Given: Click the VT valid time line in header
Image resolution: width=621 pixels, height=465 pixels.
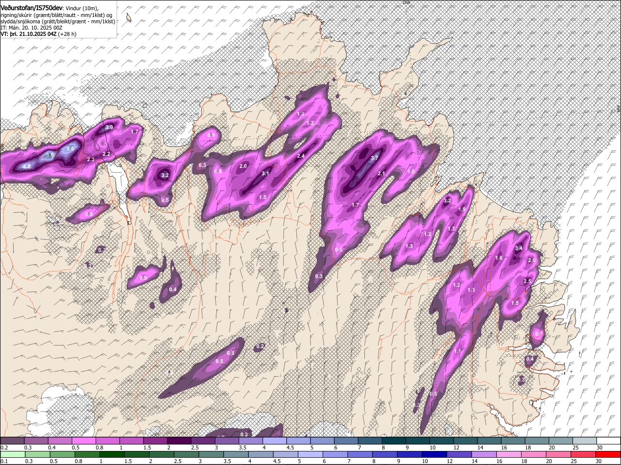Looking at the screenshot, I should [x=39, y=34].
